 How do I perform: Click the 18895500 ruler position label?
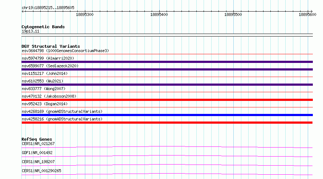tap(233, 14)
